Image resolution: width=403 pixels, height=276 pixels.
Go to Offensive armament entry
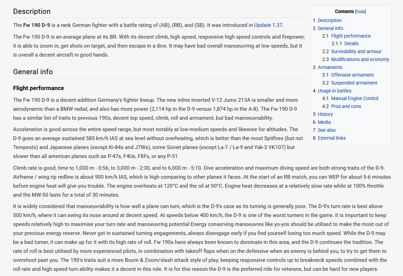point(352,75)
